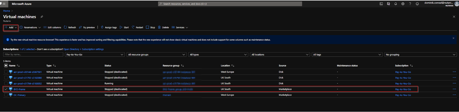Screen dimensions: 459x112
Task: Toggle the select-all header checkbox
Action: coord(6,65)
